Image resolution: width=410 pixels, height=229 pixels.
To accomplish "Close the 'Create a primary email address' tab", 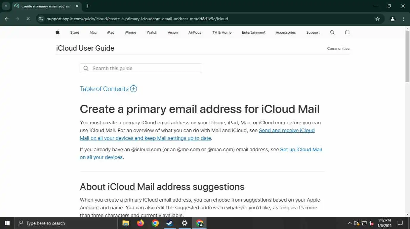I will point(77,6).
